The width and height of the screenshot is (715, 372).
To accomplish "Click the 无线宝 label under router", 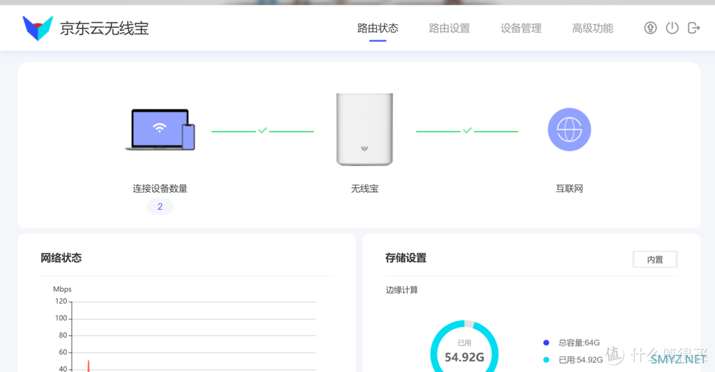I will (x=364, y=189).
